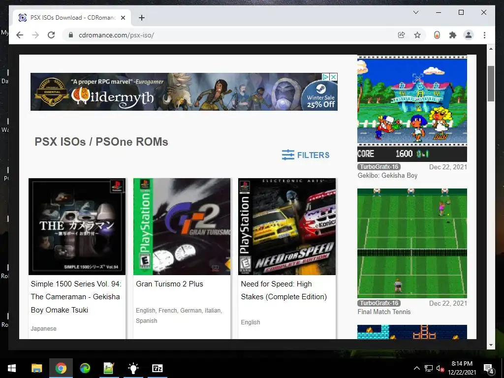Open Need for Speed: High Stakes link
504x378 pixels.
[284, 290]
